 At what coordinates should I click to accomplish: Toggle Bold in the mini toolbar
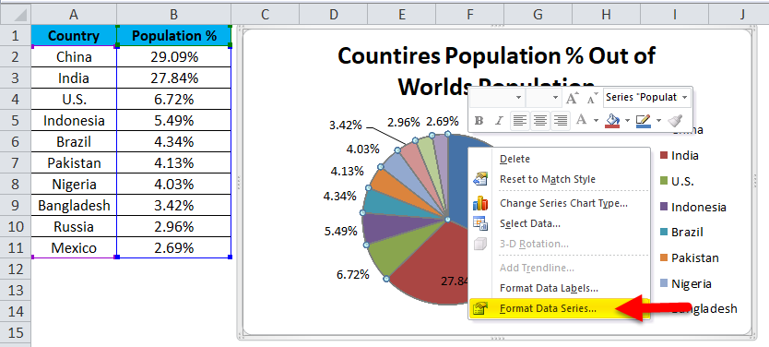point(479,120)
